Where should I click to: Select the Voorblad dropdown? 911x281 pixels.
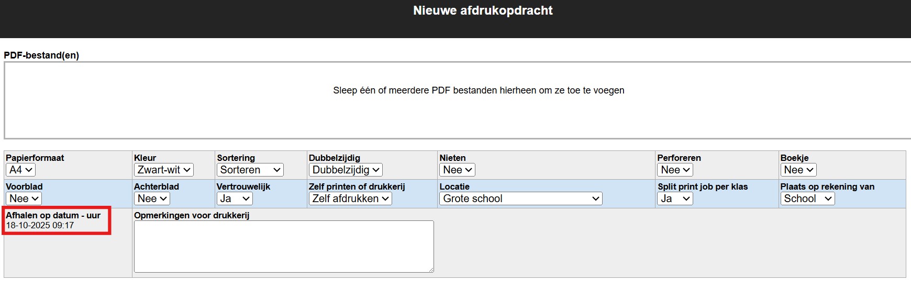[24, 198]
